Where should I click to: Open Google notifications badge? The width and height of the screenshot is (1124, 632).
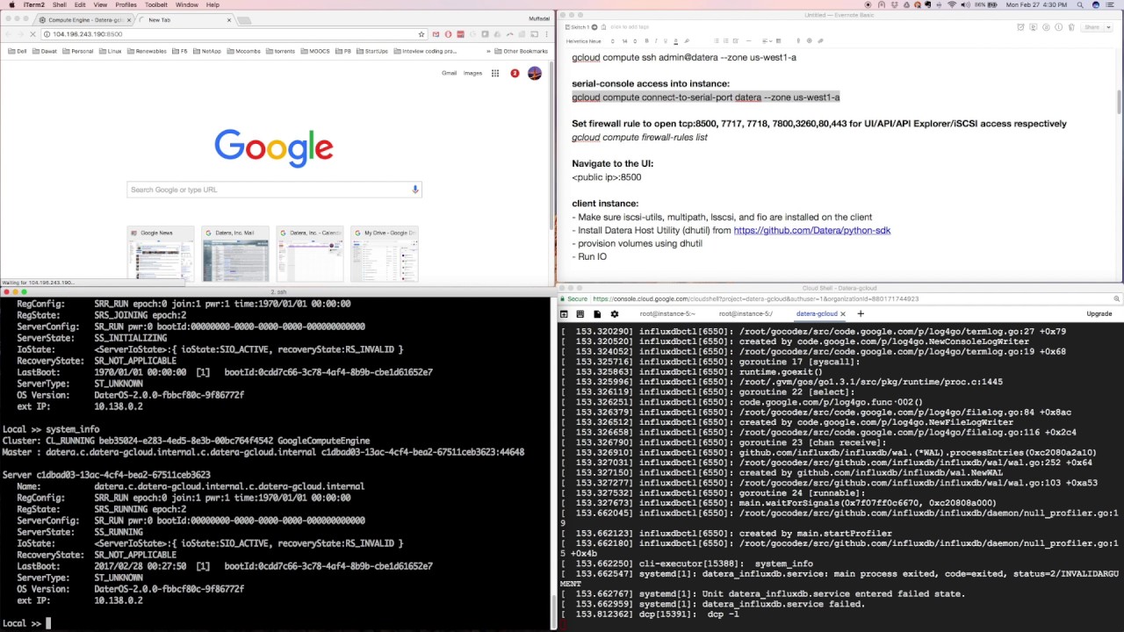point(515,73)
